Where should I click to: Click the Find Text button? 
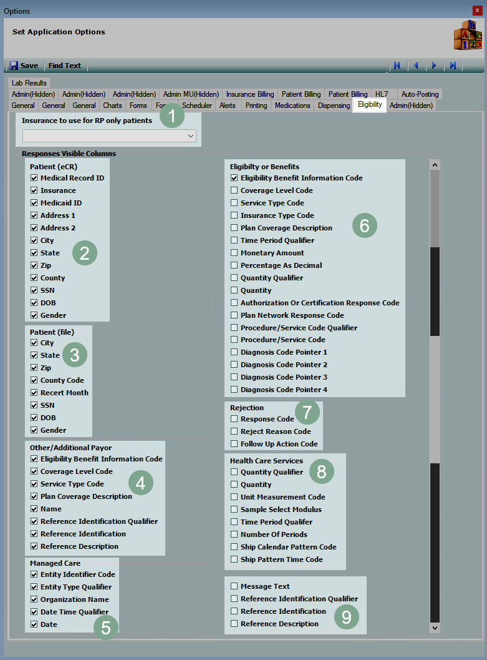click(65, 66)
